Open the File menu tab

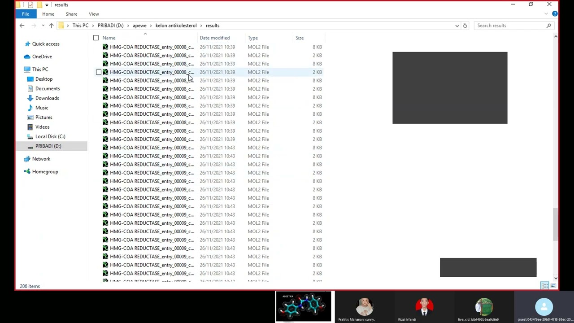point(26,14)
